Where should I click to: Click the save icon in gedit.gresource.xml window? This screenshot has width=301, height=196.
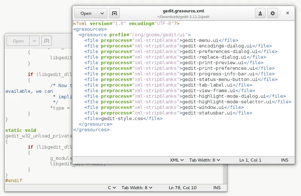(260, 13)
